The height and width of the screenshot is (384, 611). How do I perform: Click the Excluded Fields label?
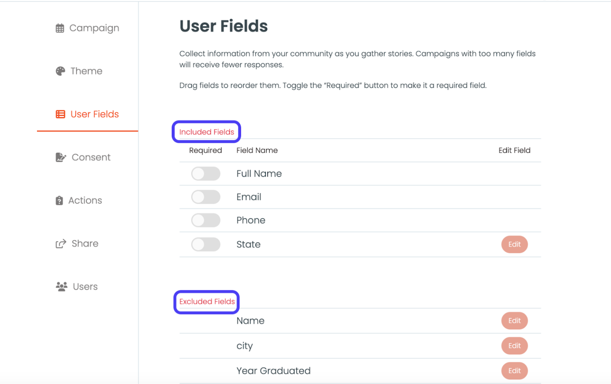tap(206, 302)
